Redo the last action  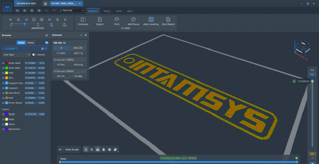[54, 10]
